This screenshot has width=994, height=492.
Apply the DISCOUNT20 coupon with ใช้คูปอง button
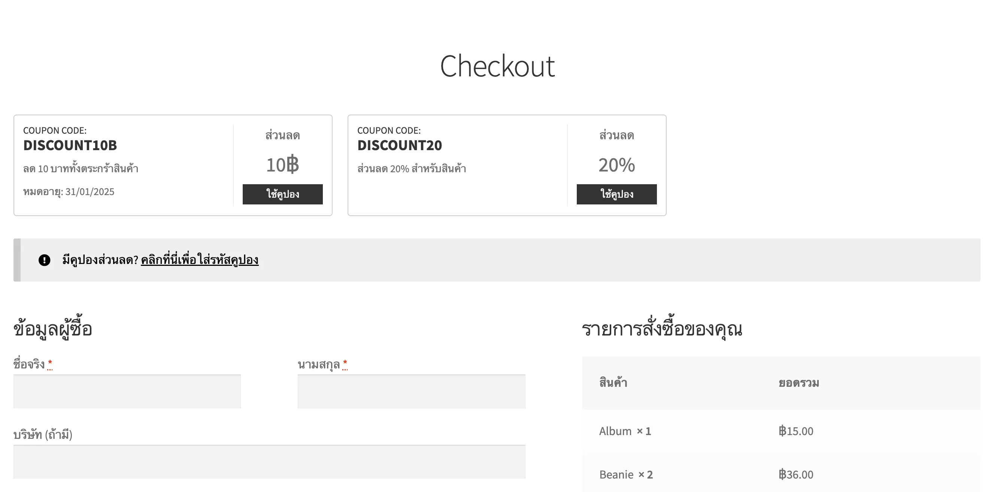pos(616,194)
